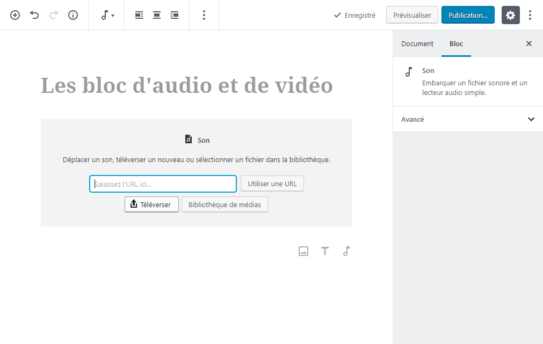Open the editor tools and options menu
The width and height of the screenshot is (543, 344).
pos(530,15)
